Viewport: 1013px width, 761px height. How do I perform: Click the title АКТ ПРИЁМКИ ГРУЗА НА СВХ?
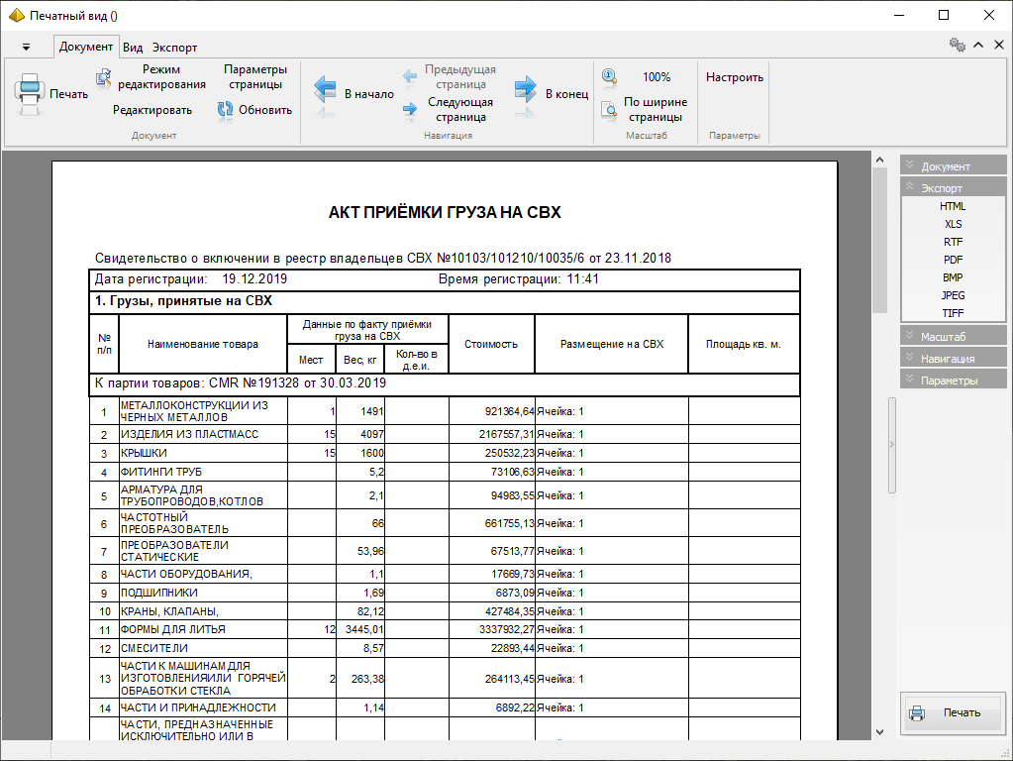pos(445,213)
